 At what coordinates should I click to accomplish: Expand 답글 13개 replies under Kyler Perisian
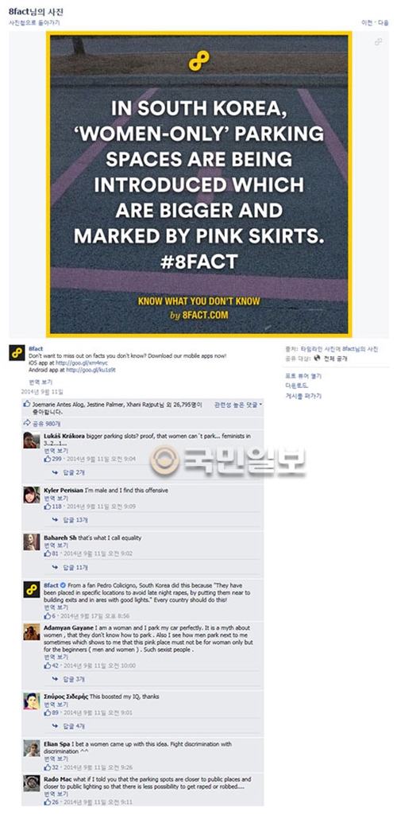coord(70,520)
